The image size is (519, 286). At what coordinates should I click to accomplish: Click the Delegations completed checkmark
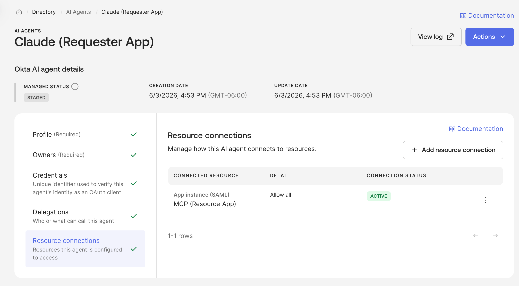click(134, 216)
